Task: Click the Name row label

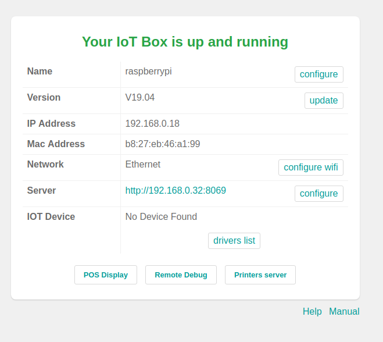Action: point(40,72)
